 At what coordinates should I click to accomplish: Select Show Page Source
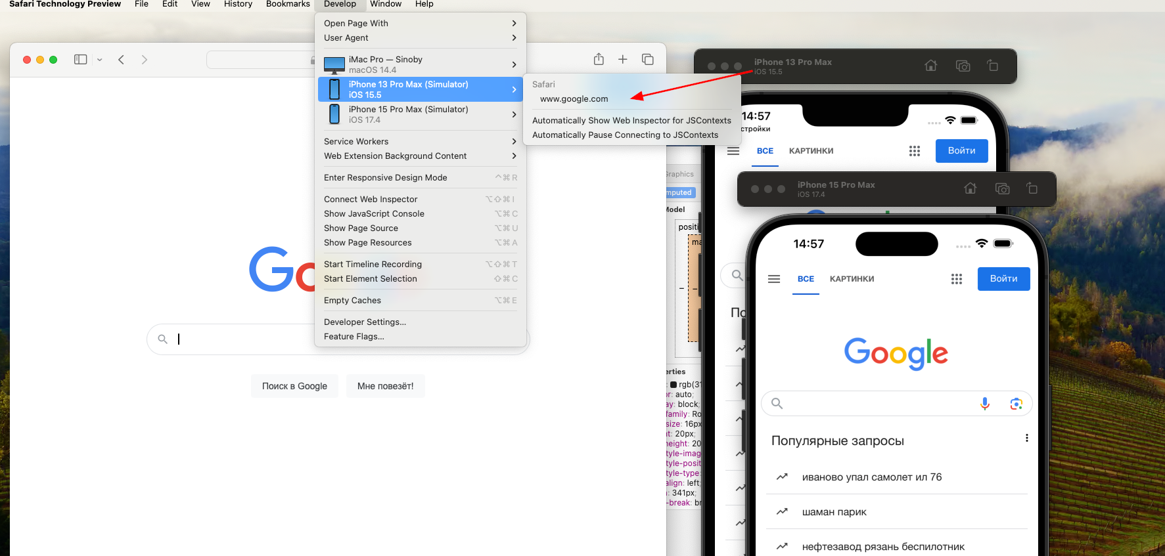click(x=421, y=228)
